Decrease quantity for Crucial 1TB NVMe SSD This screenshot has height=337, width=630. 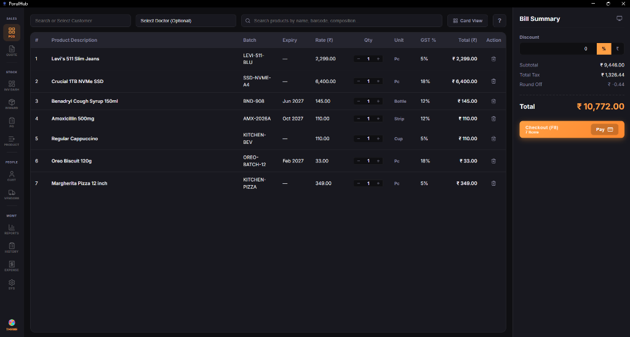359,81
